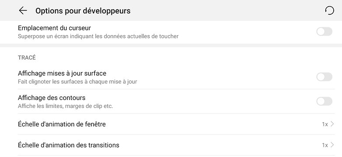Screen dimensions: 342x157
Task: Open chevron for Échelle d'animation de fenêtre
Action: pyautogui.click(x=332, y=124)
